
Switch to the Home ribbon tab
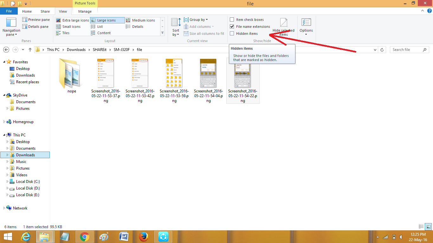[x=27, y=11]
